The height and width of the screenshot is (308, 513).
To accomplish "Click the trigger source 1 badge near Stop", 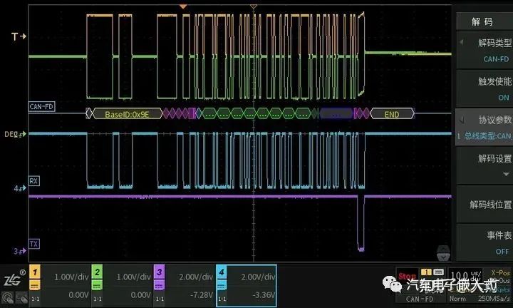I will click(x=426, y=272).
